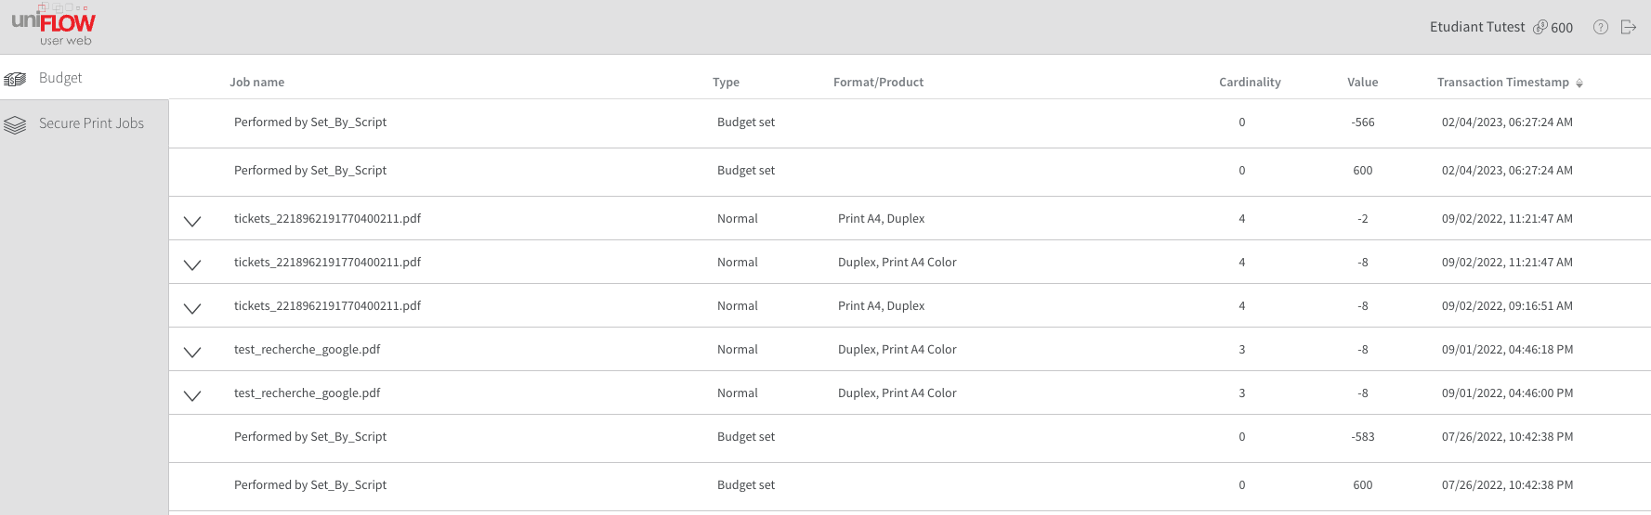Expand the tickets job from 09:16:51 AM
The height and width of the screenshot is (515, 1651).
click(x=192, y=308)
